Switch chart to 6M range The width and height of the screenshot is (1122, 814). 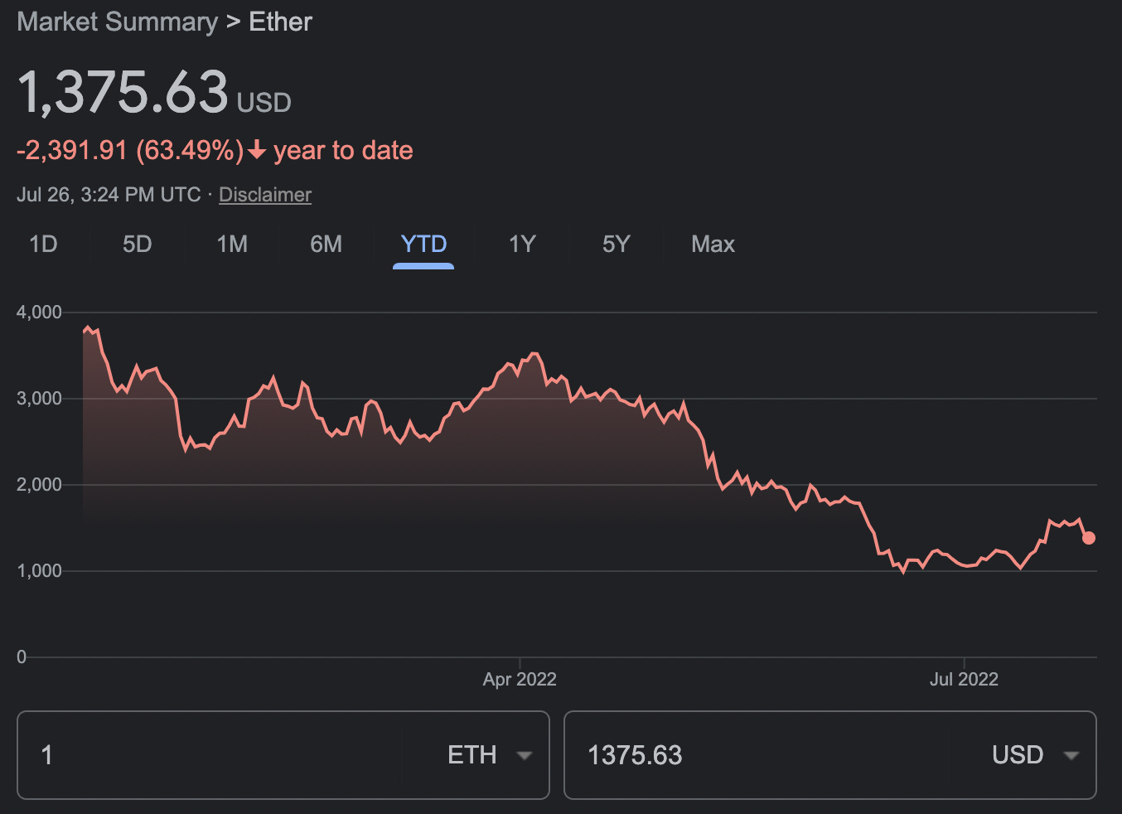point(326,244)
